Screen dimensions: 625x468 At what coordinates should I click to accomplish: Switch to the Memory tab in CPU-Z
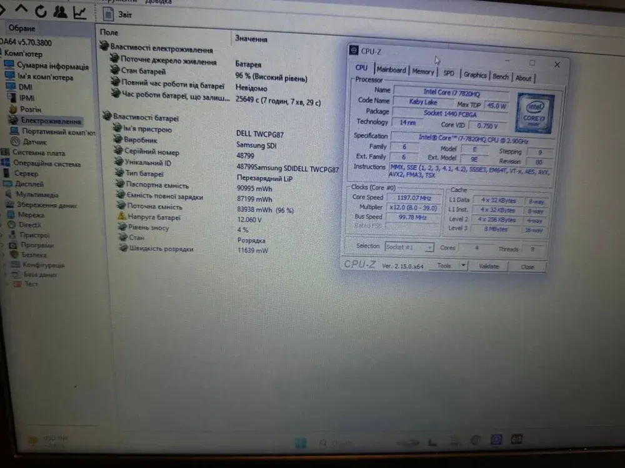point(422,72)
